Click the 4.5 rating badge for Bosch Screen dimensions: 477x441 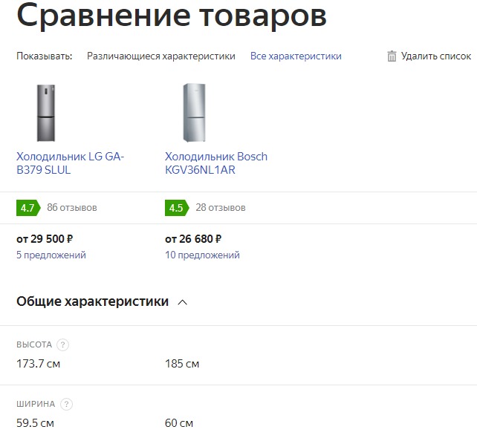pyautogui.click(x=177, y=208)
